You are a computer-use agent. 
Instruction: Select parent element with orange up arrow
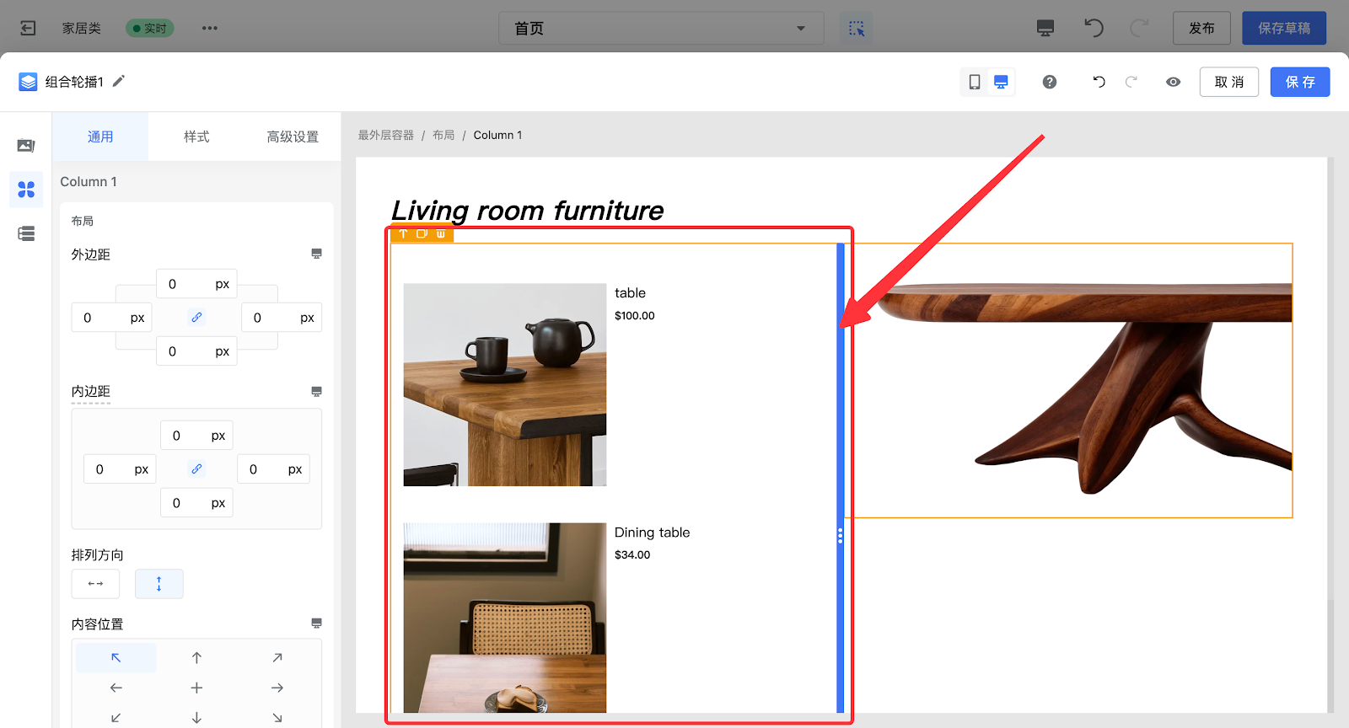click(403, 234)
